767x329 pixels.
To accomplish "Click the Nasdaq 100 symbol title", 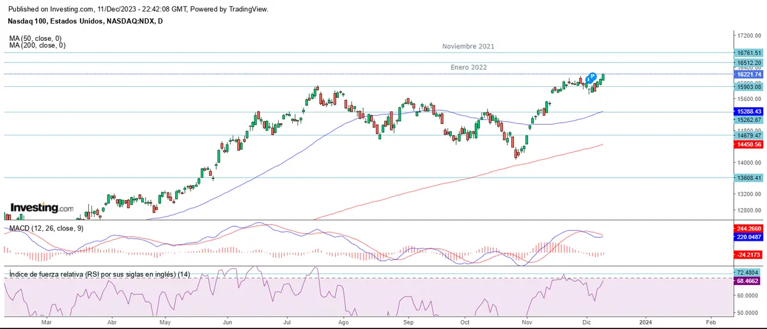I will click(86, 21).
